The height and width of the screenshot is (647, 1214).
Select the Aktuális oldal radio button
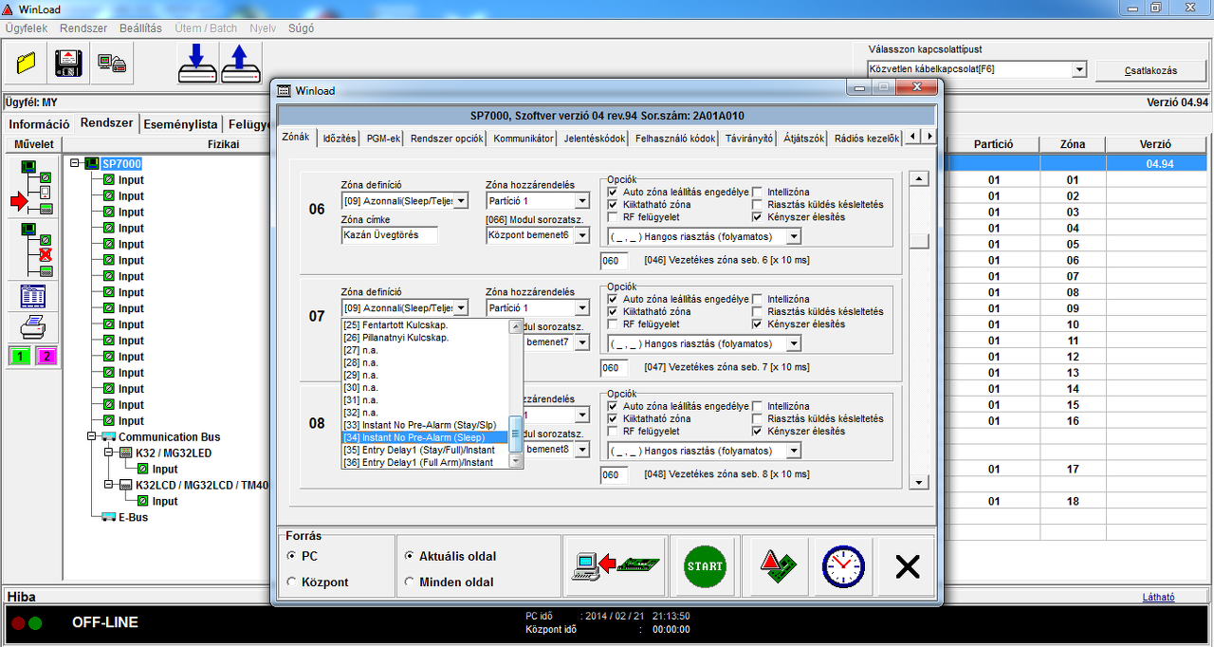[x=410, y=556]
